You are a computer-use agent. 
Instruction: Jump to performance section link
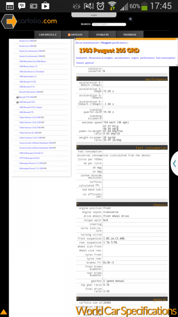click(147, 58)
